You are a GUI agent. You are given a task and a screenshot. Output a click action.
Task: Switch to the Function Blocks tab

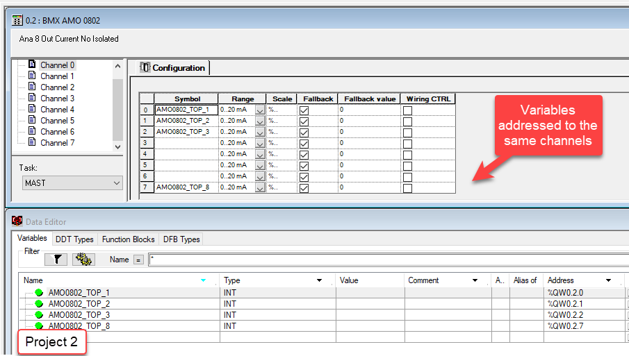click(x=129, y=239)
